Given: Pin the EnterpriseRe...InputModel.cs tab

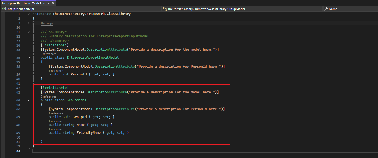Looking at the screenshot, I should coord(48,3).
